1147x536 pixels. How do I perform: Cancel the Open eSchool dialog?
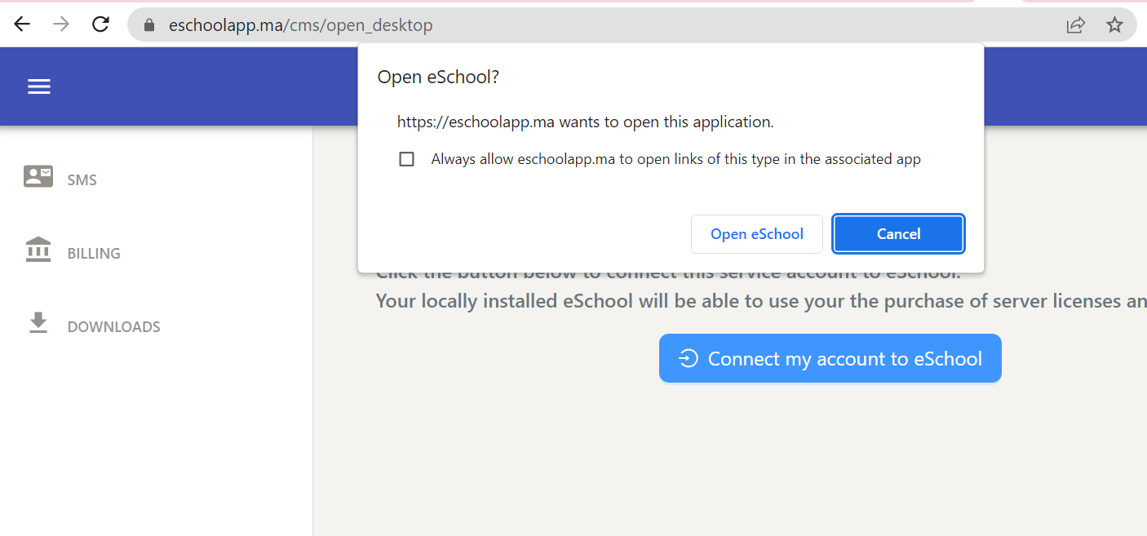898,234
